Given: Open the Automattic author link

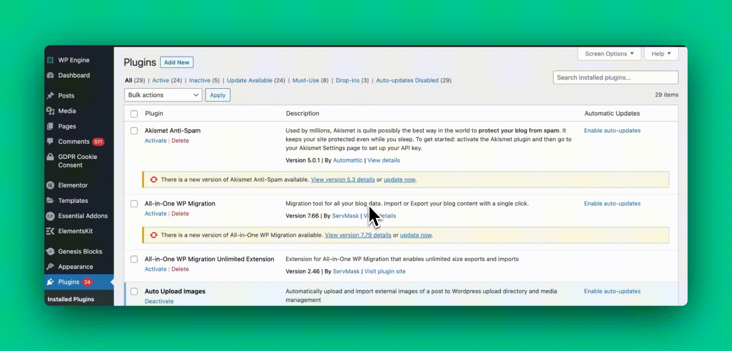Looking at the screenshot, I should tap(348, 160).
